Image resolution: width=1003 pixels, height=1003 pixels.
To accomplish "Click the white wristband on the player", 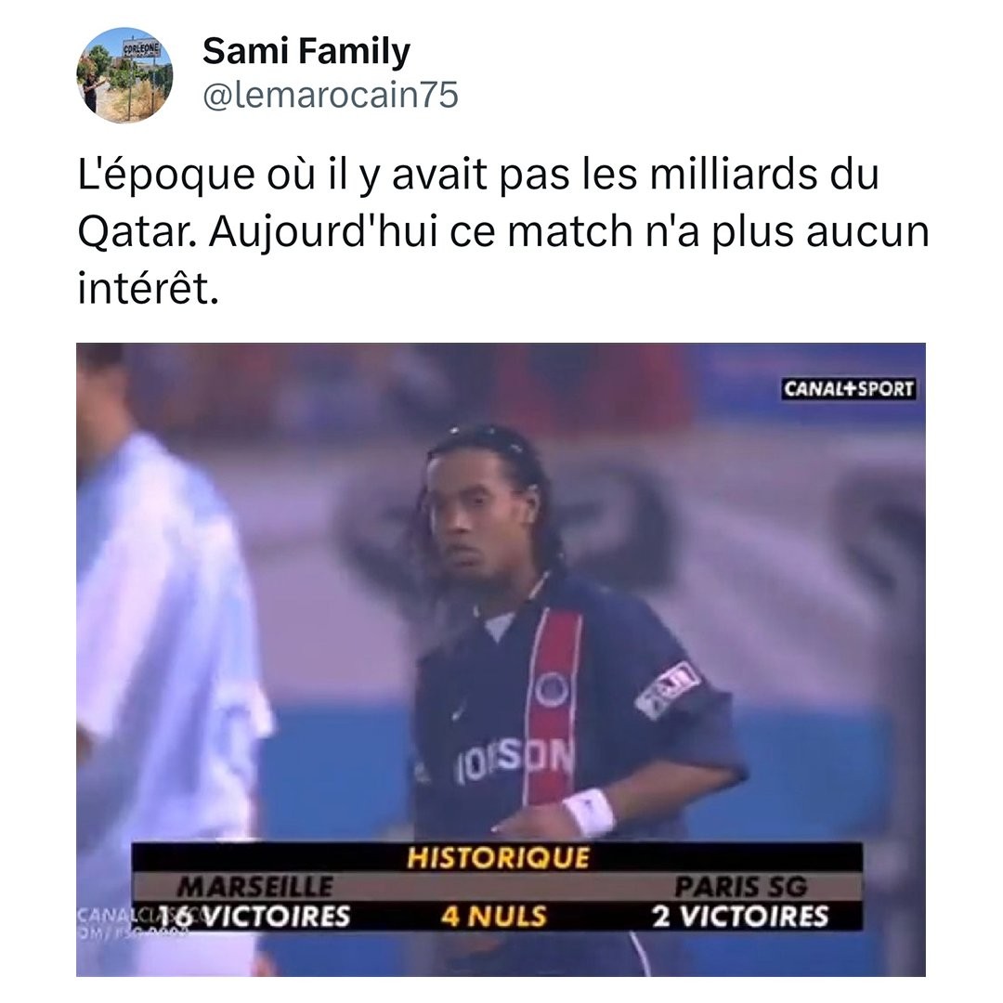I will (x=589, y=813).
